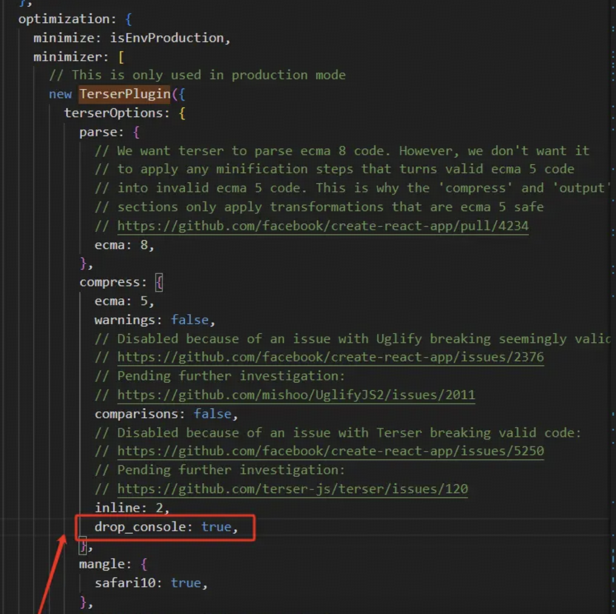616x614 pixels.
Task: Click the 'parse' property name
Action: click(98, 132)
